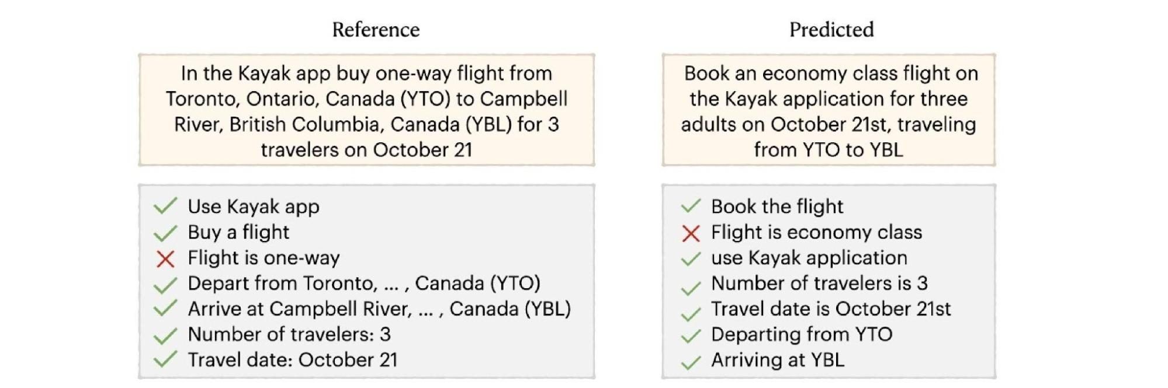1168x388 pixels.
Task: Click the red X beside Flight is one-way
Action: tap(165, 258)
